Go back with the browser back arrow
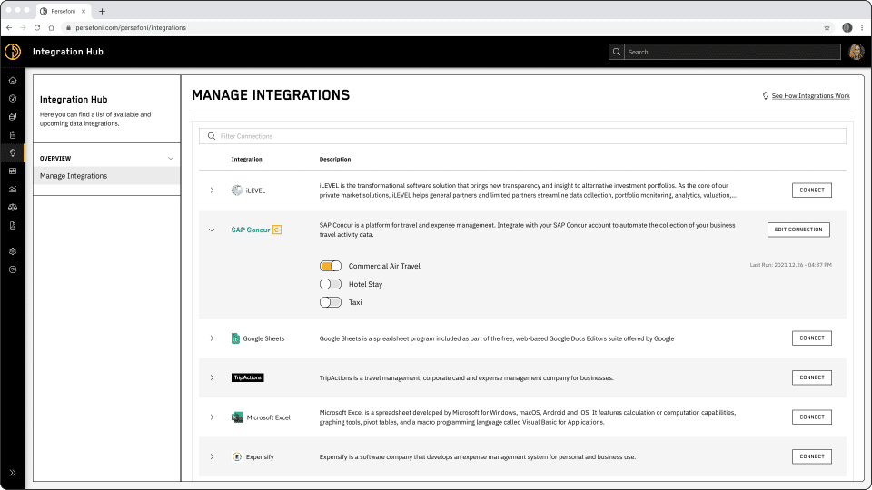The image size is (872, 490). click(9, 28)
